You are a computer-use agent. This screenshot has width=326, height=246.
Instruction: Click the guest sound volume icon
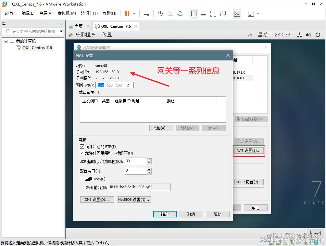click(x=308, y=35)
